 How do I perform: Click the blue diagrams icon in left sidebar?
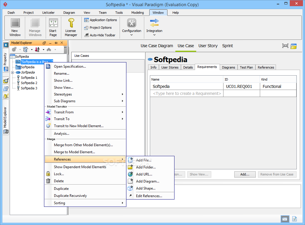coord(6,88)
